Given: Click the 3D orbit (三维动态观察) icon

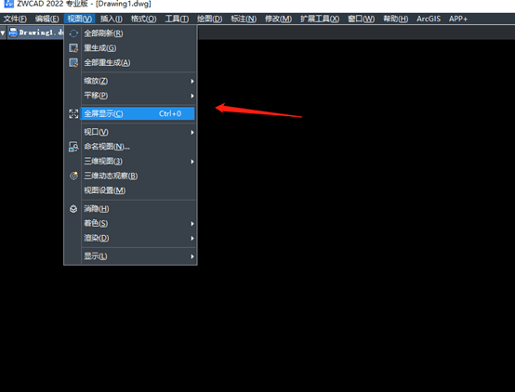Looking at the screenshot, I should 73,176.
